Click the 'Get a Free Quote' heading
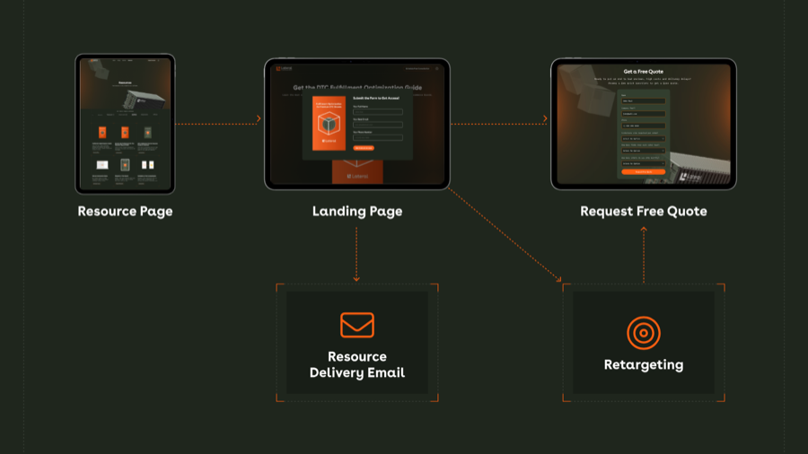 coord(644,72)
